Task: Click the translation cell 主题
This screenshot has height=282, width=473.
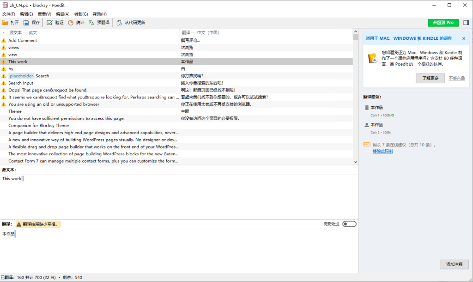Action: click(185, 111)
